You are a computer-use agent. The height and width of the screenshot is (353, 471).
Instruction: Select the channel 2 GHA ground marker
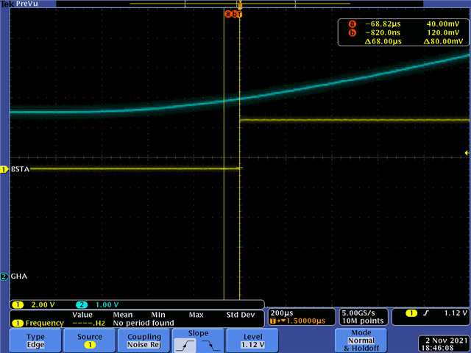4,277
